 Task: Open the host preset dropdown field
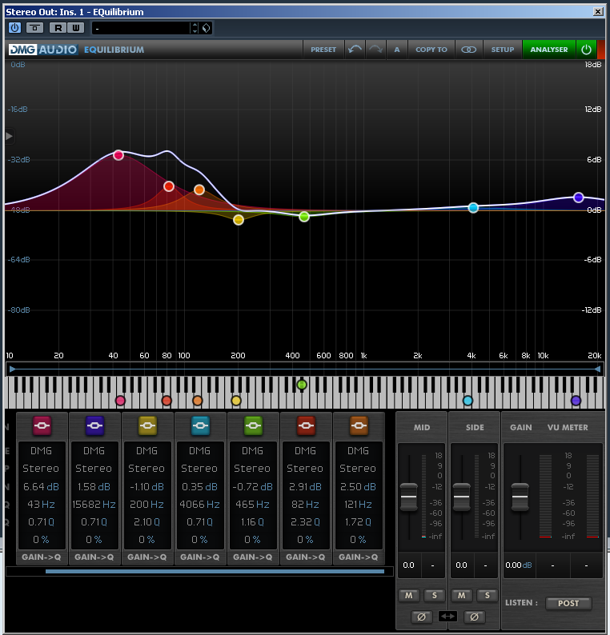(x=141, y=28)
